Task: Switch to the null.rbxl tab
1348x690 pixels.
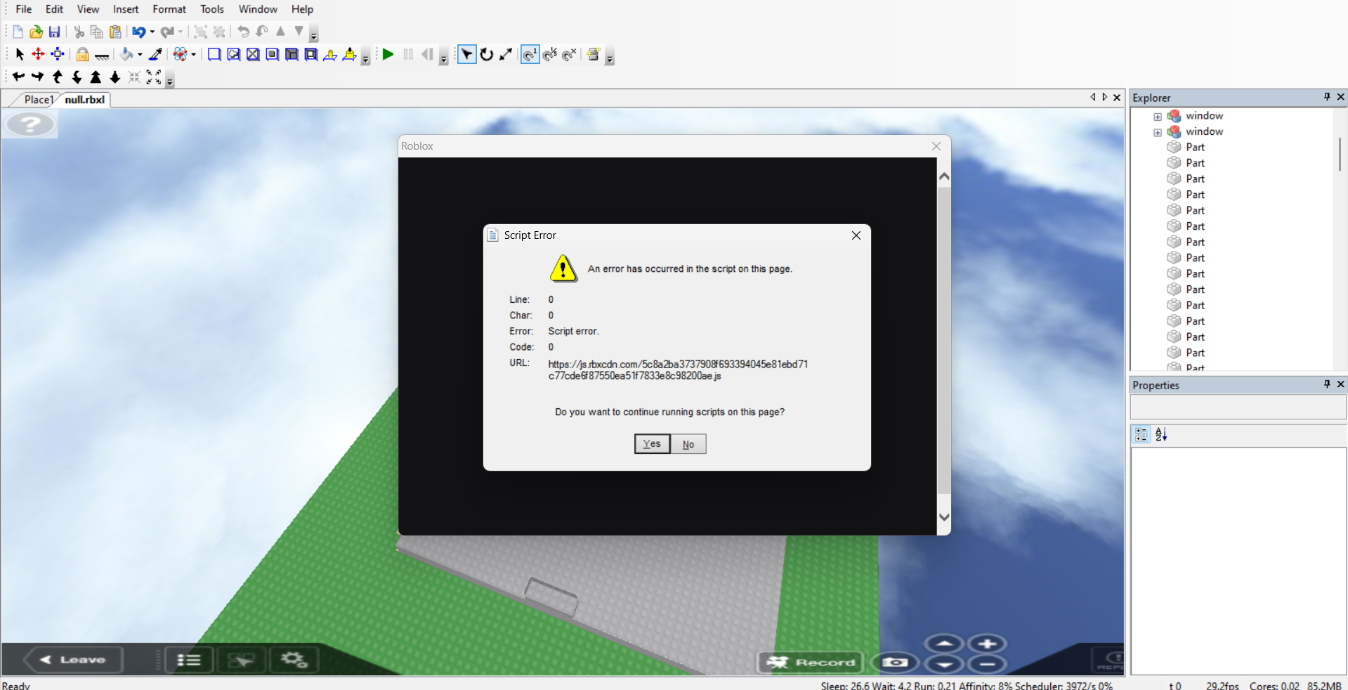Action: [x=85, y=100]
